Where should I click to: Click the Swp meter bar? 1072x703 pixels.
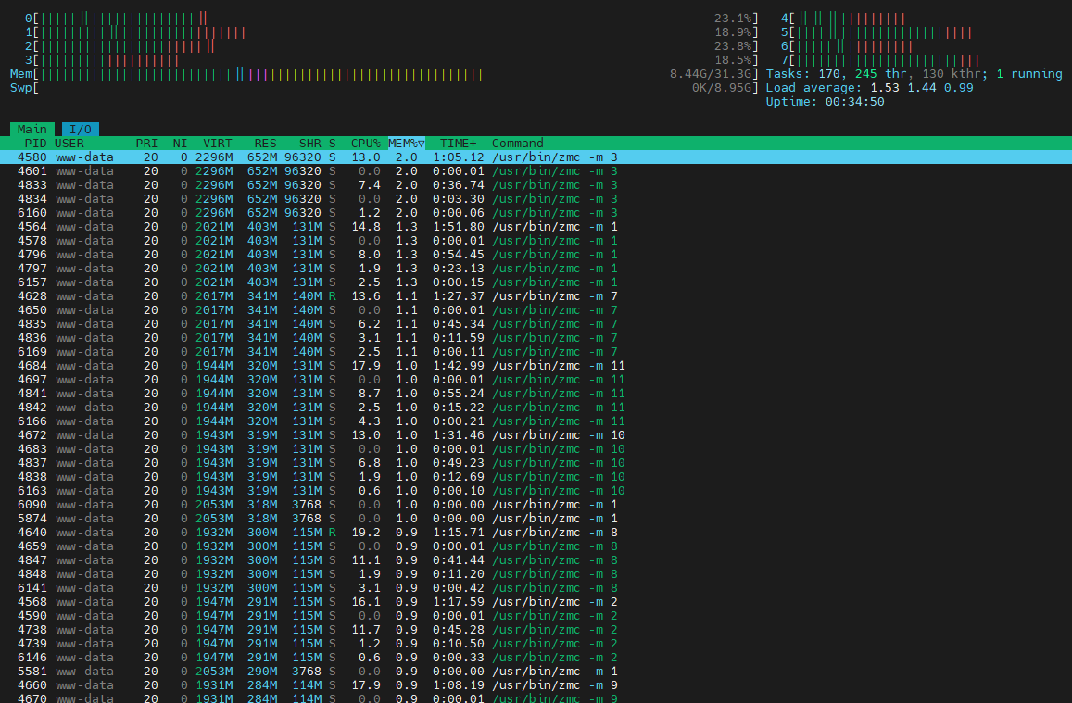(x=385, y=87)
